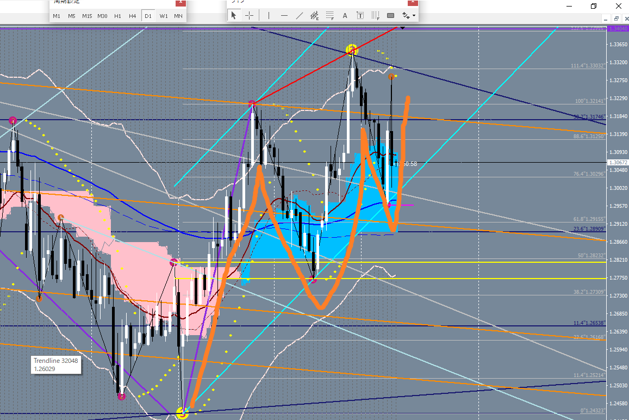
Task: Switch chart to M15 timeframe
Action: 87,16
